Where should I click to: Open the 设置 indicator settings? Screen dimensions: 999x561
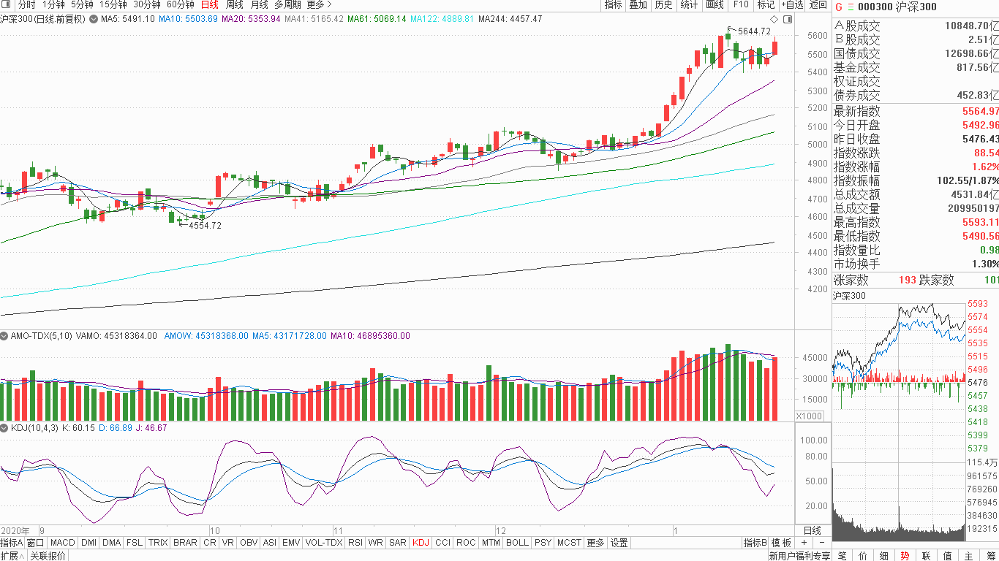click(619, 543)
